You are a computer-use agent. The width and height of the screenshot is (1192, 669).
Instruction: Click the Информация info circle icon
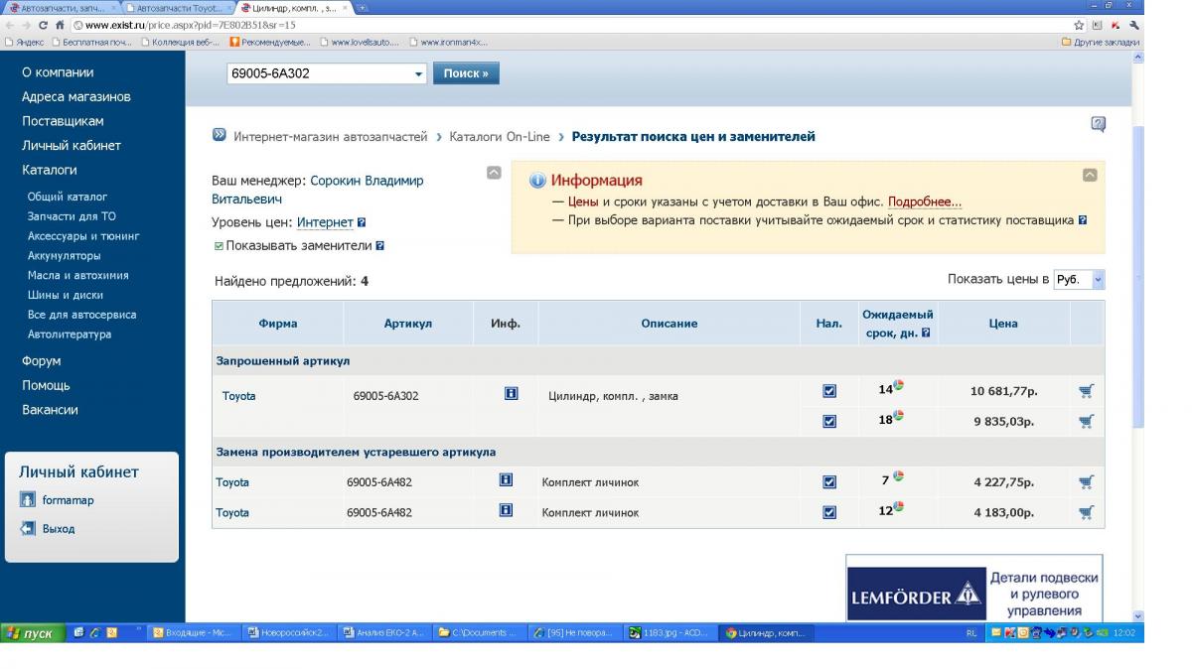[537, 181]
